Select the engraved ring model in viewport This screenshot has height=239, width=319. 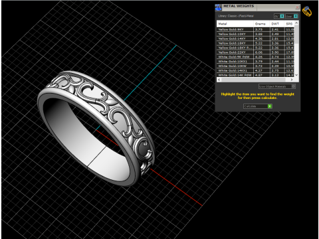(x=96, y=128)
